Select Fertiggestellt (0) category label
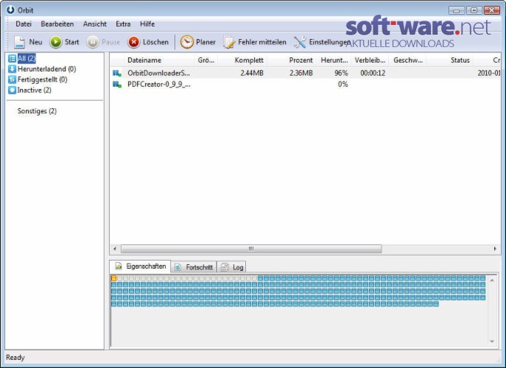This screenshot has width=506, height=368. tap(42, 79)
